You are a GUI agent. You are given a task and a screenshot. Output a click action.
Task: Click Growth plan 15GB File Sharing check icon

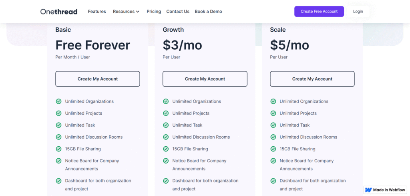166,149
